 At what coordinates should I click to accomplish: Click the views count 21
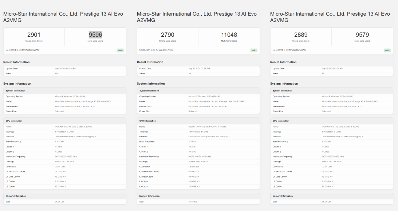[x=323, y=73]
